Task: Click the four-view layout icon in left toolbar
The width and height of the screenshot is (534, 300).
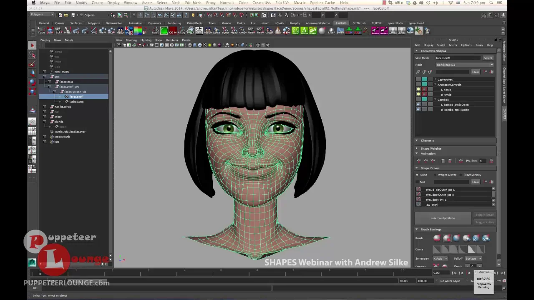Action: point(32,131)
